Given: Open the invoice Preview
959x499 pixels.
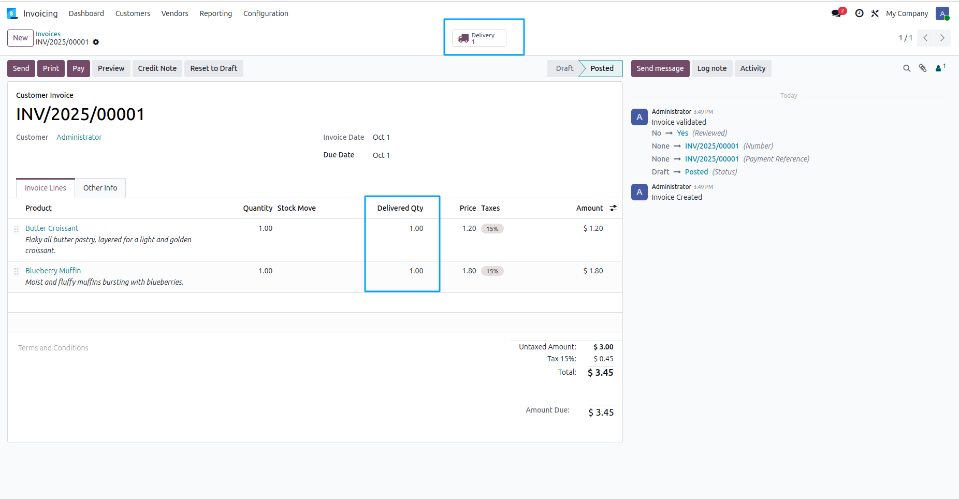Looking at the screenshot, I should 111,68.
